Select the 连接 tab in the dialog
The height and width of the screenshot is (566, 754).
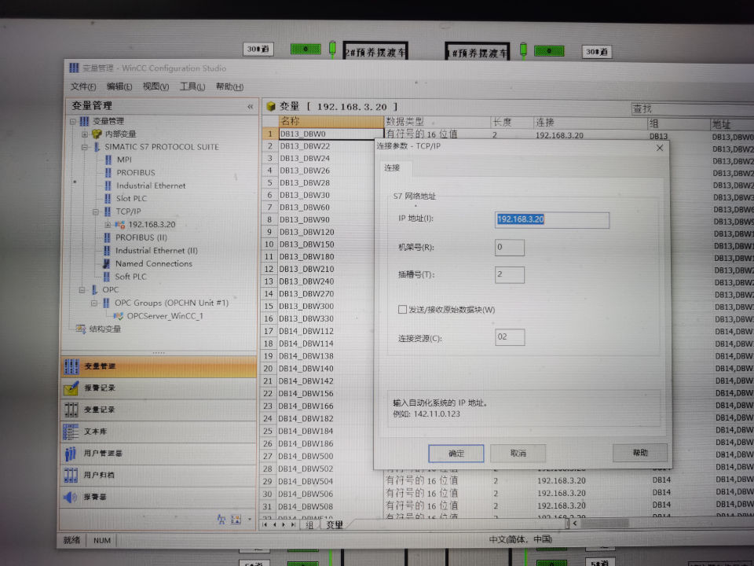(392, 167)
